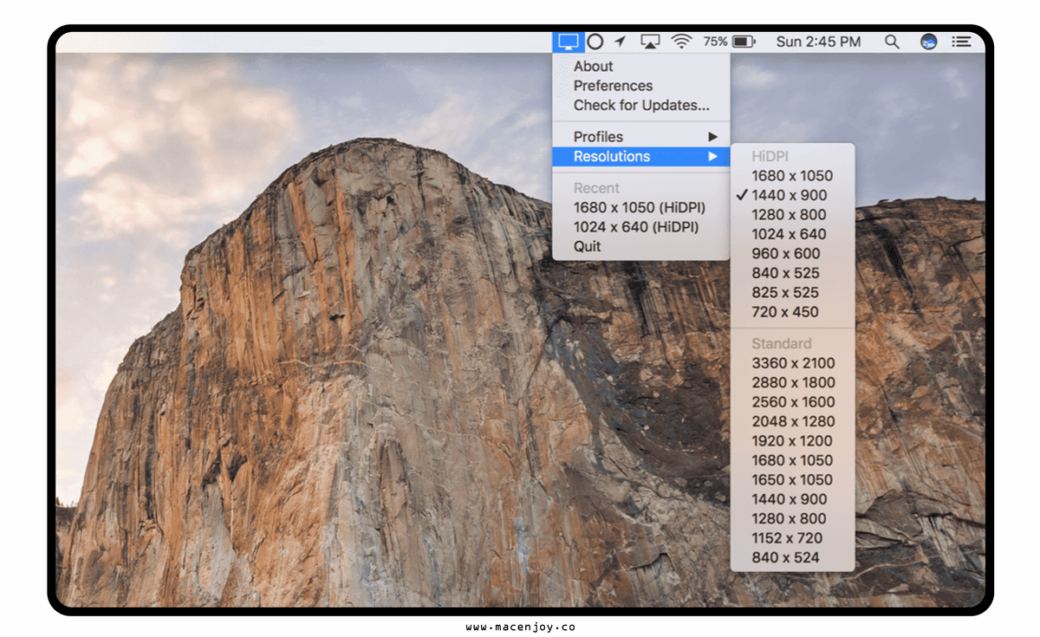This screenshot has height=637, width=1040.
Task: Choose Standard 2048 x 1280
Action: (x=792, y=421)
